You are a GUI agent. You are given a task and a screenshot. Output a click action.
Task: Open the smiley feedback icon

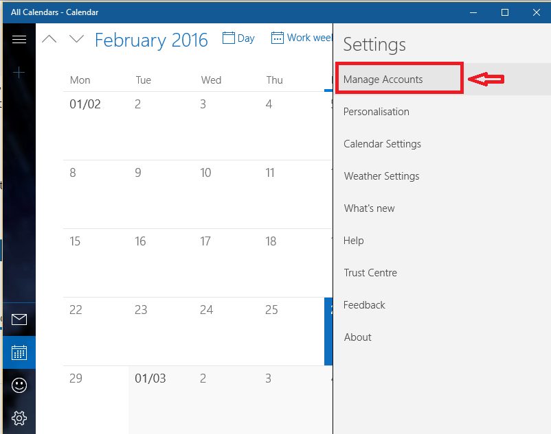coord(19,385)
